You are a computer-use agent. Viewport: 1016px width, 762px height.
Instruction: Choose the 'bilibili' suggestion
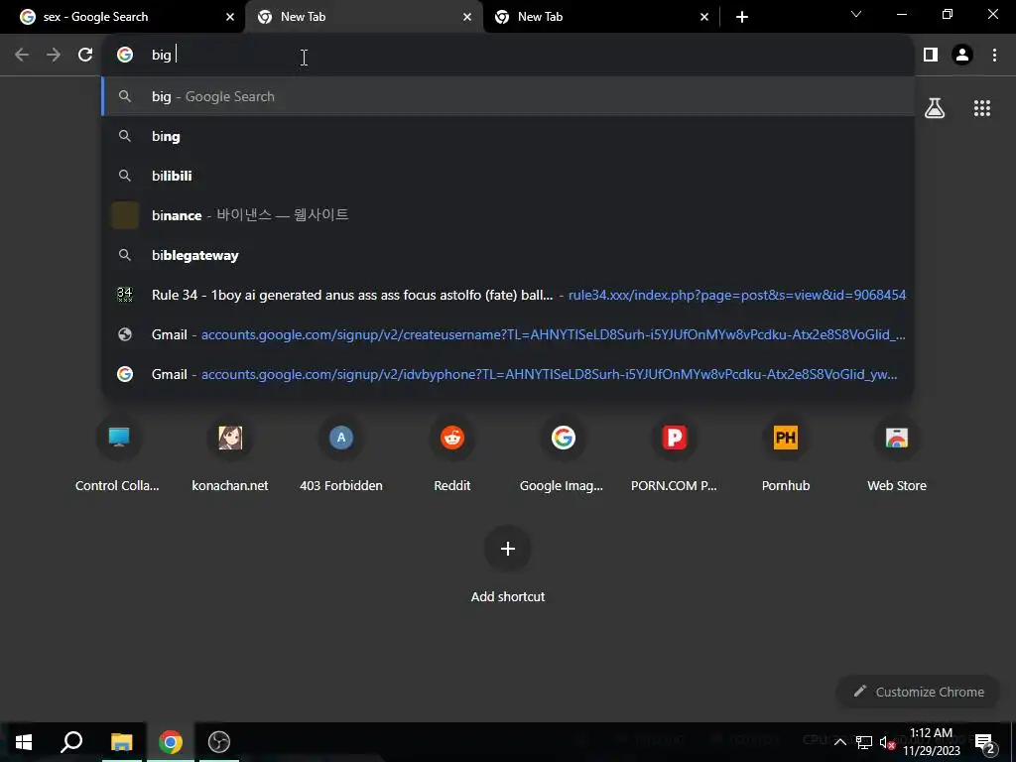tap(508, 176)
